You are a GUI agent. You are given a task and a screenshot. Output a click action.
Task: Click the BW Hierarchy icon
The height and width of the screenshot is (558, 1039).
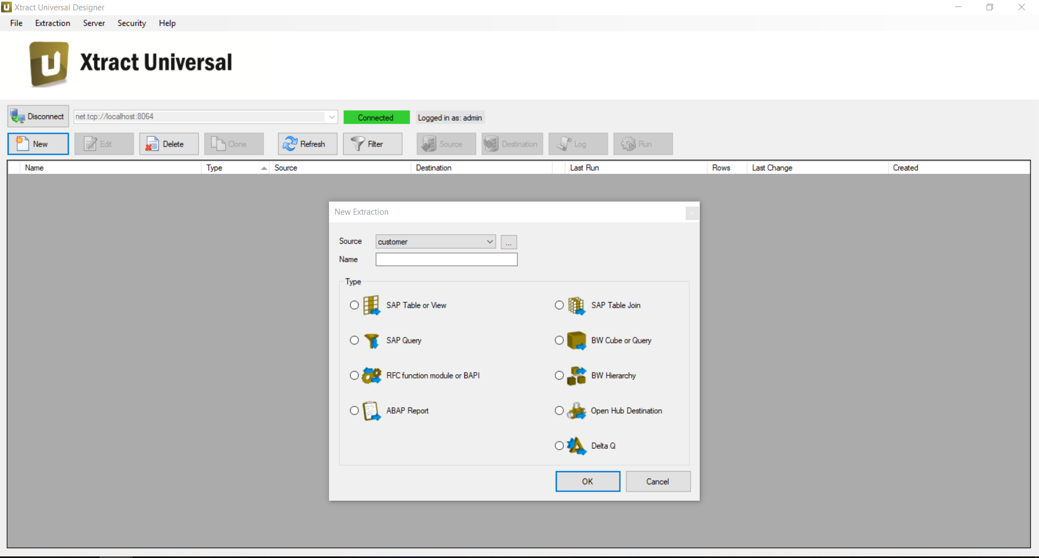click(x=576, y=375)
